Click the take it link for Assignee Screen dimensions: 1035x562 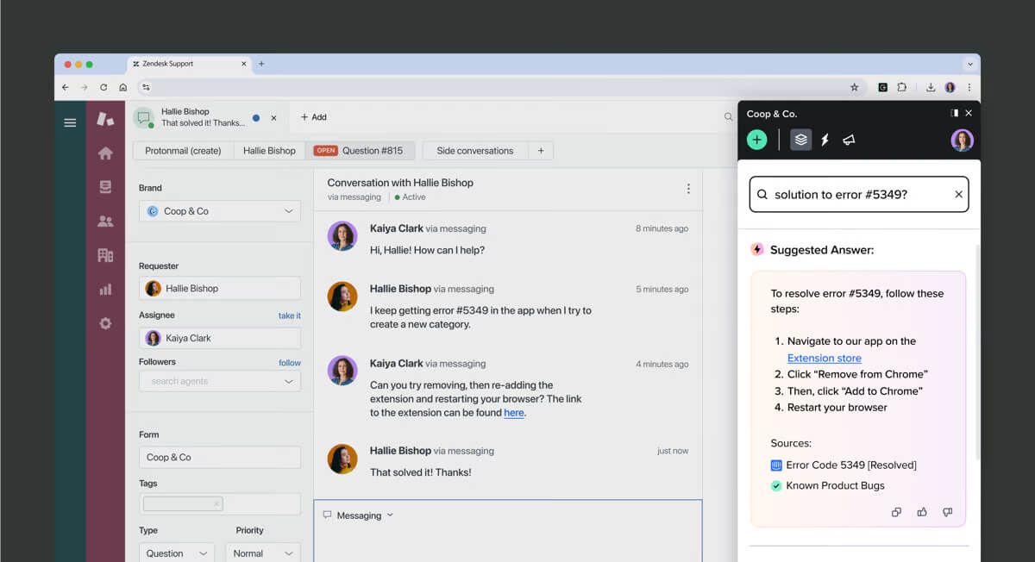(290, 315)
